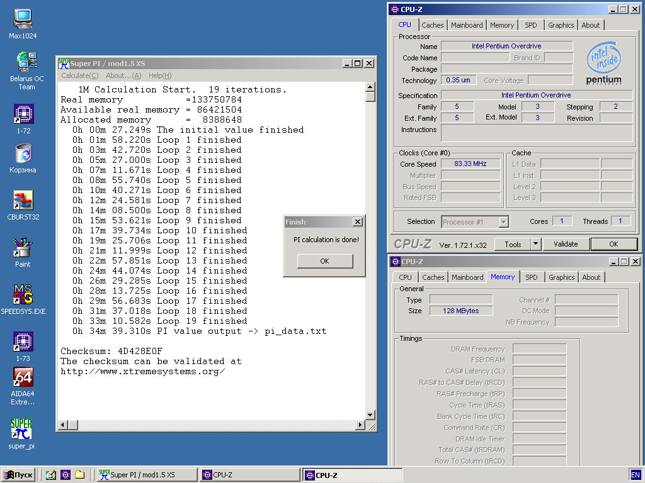This screenshot has width=645, height=483.
Task: Click scroll up arrow in Super PI
Action: click(x=370, y=87)
